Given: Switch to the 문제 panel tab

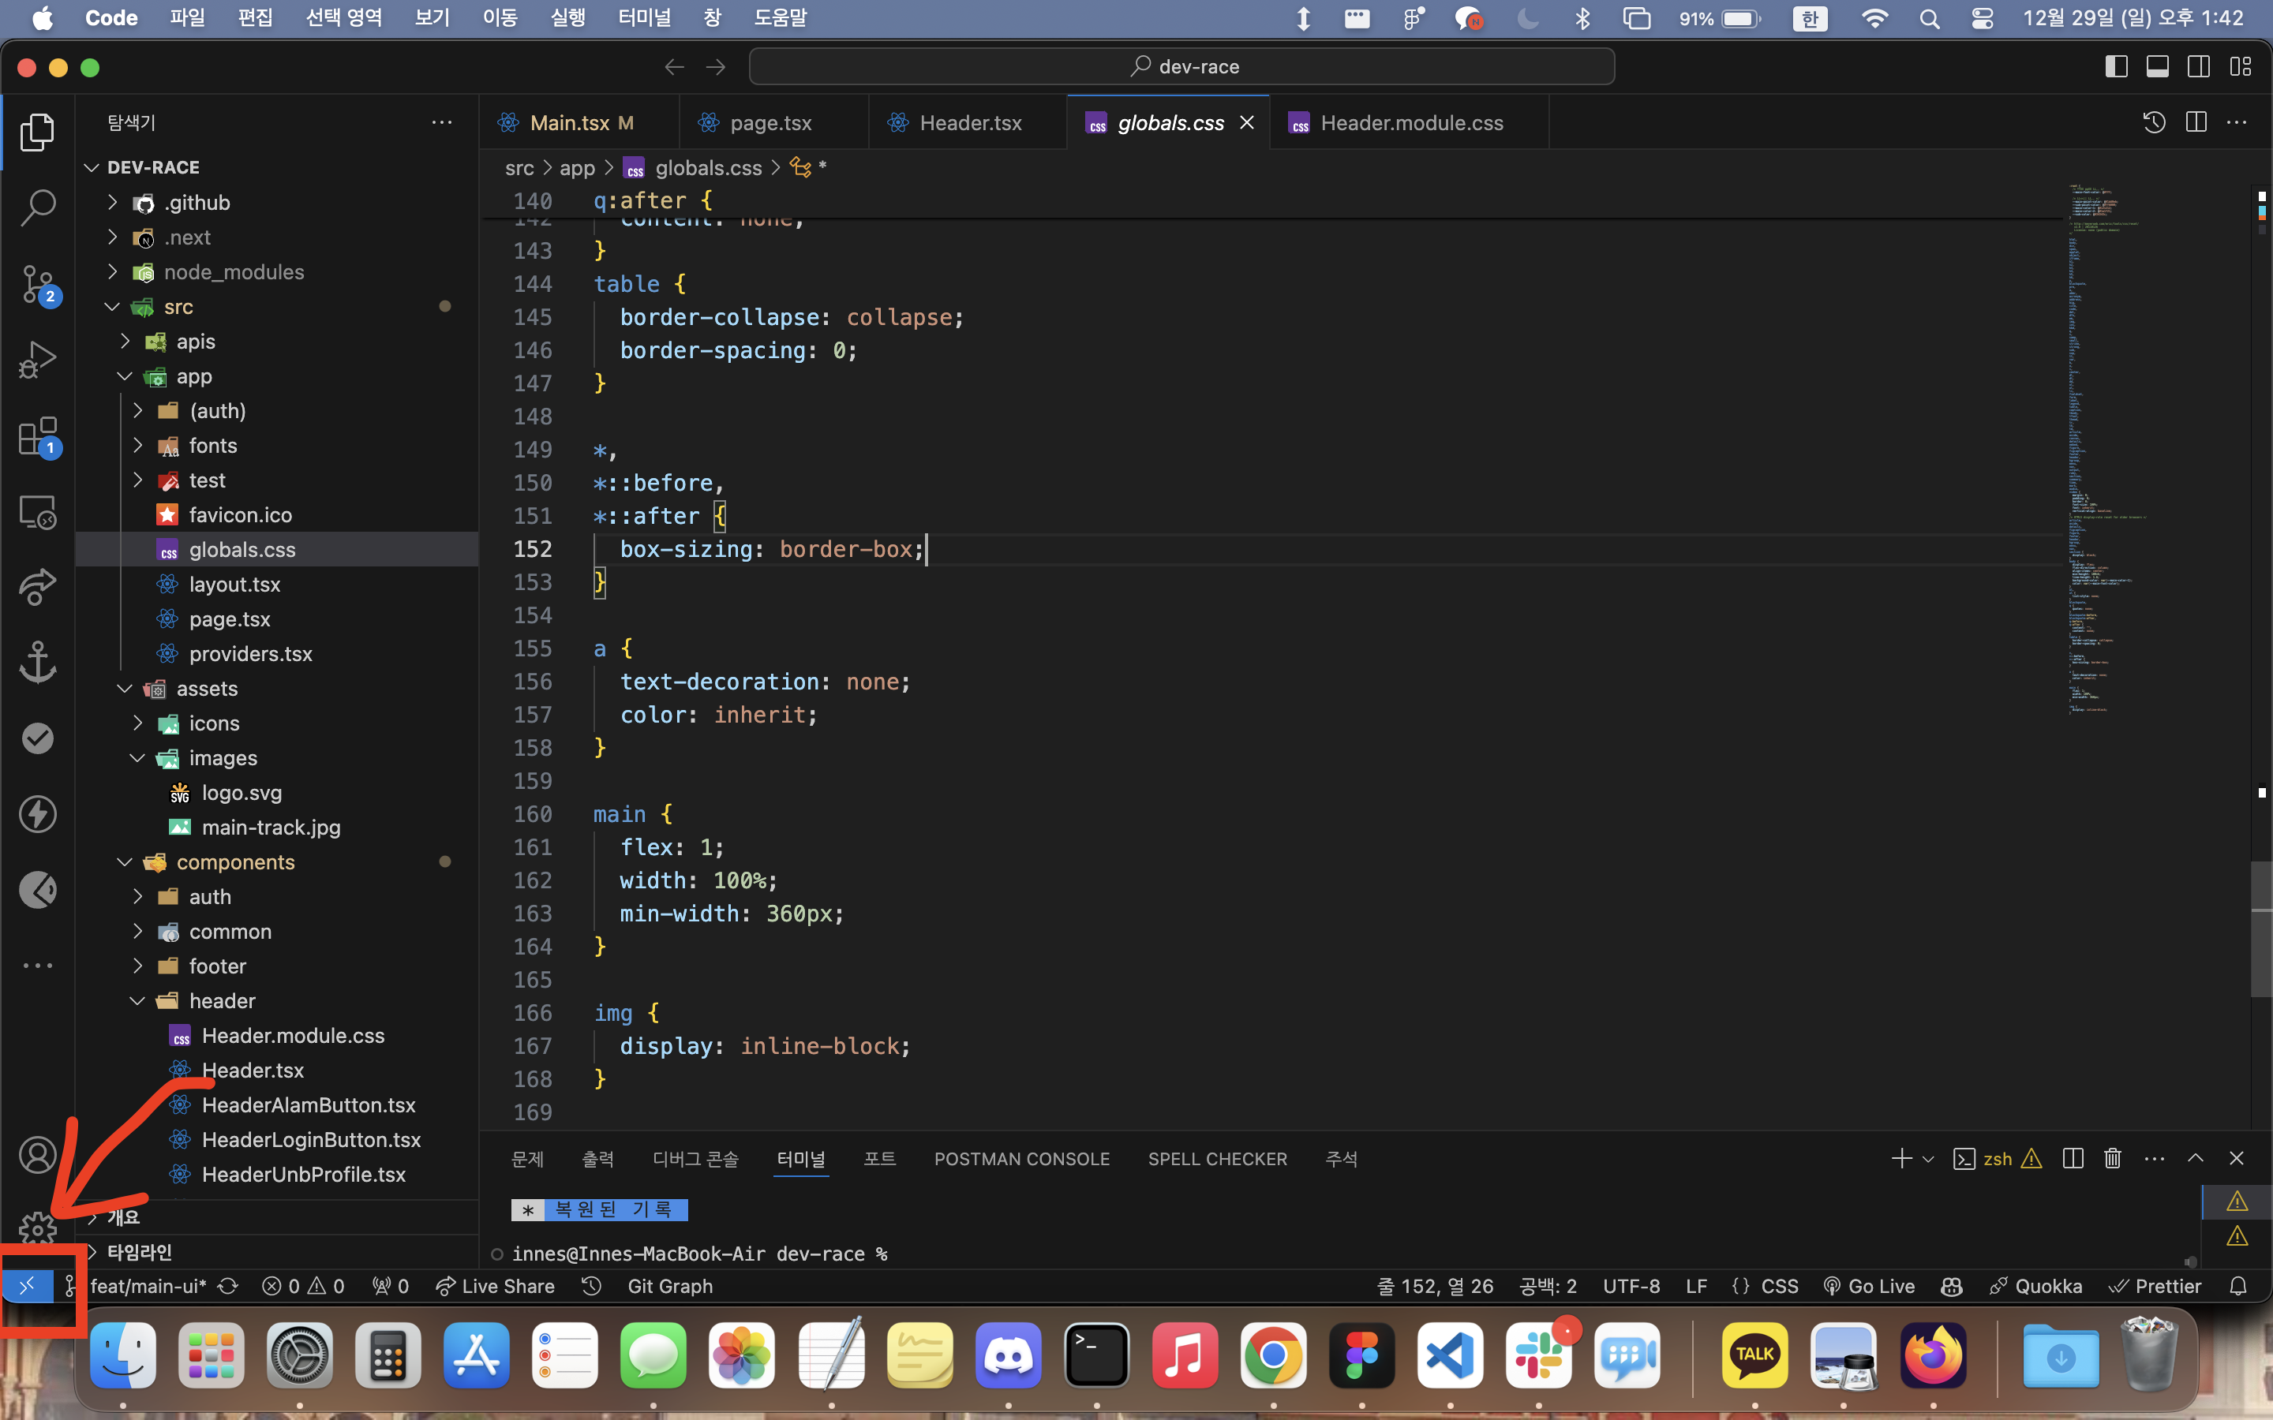Looking at the screenshot, I should 528,1159.
